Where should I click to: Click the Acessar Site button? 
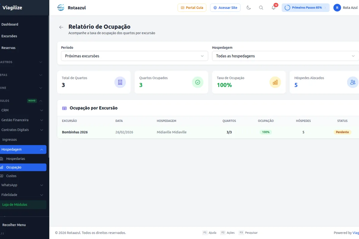[x=225, y=8]
